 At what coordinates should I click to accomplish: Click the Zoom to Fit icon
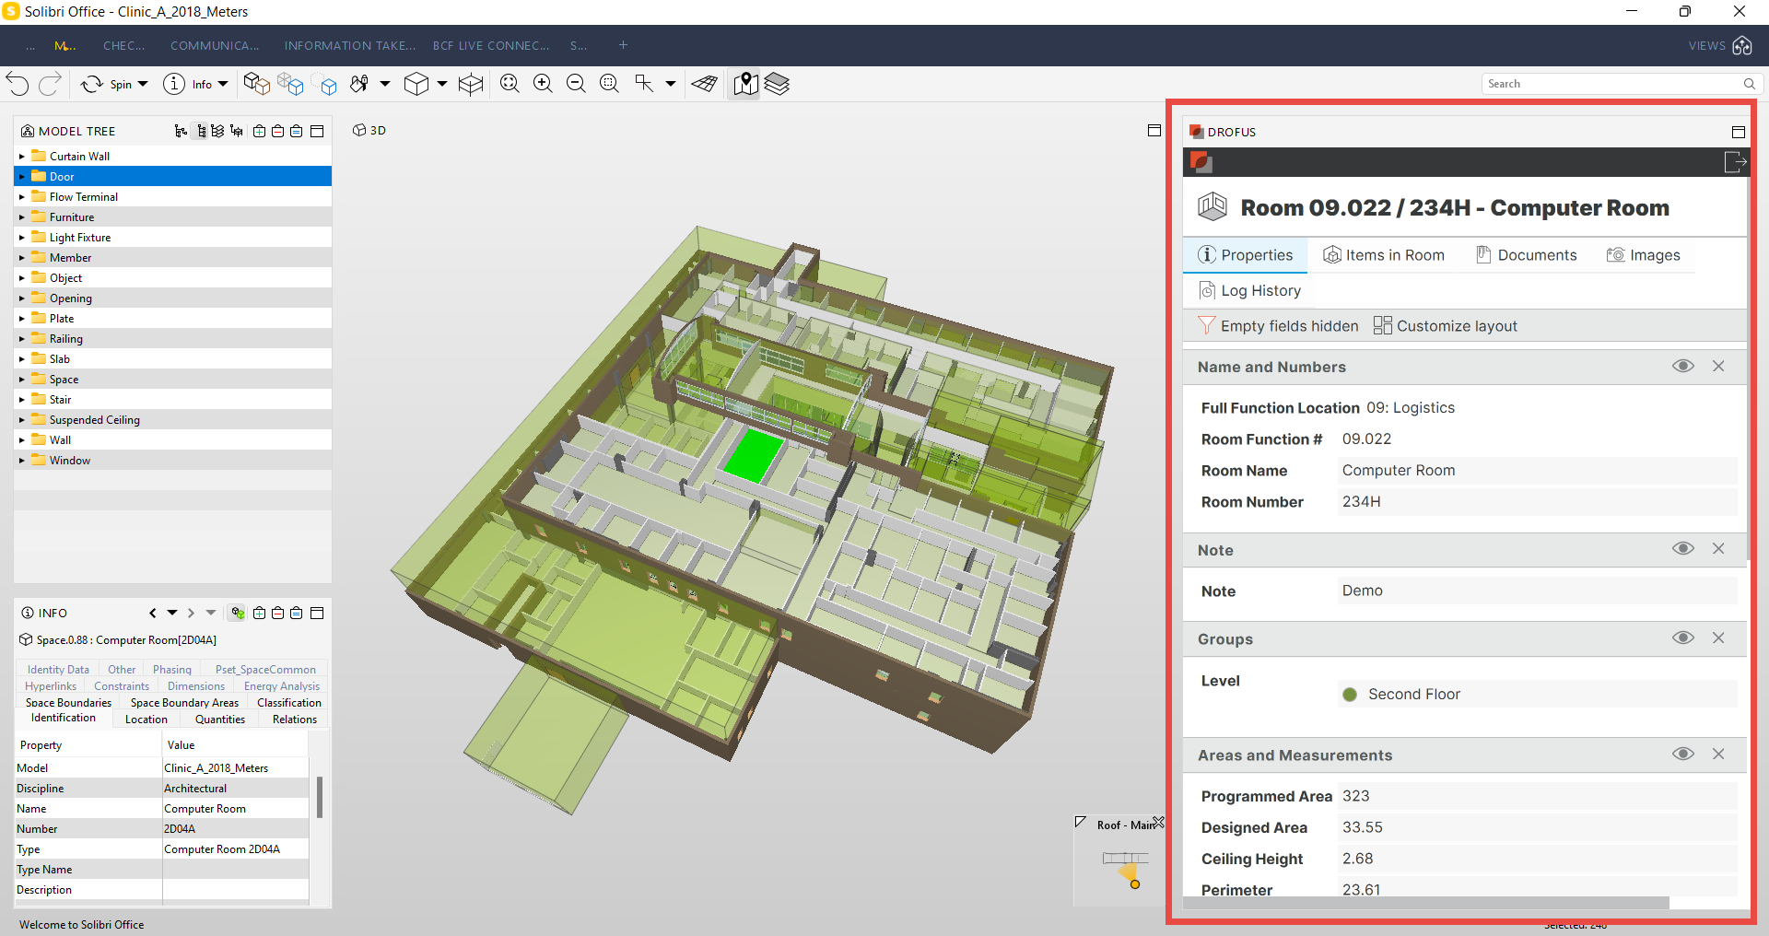point(510,83)
